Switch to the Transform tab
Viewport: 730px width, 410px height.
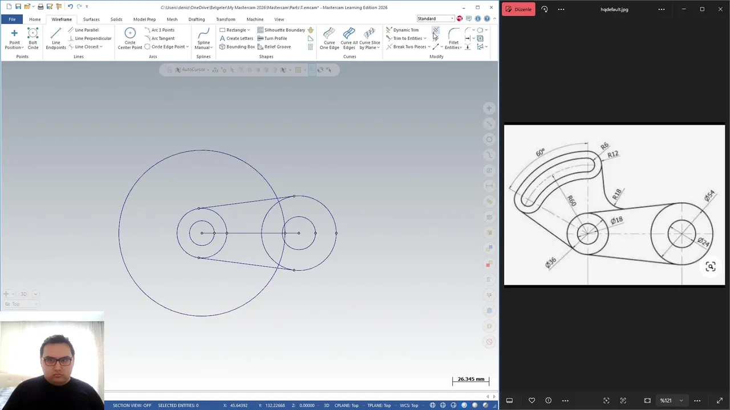pyautogui.click(x=225, y=19)
